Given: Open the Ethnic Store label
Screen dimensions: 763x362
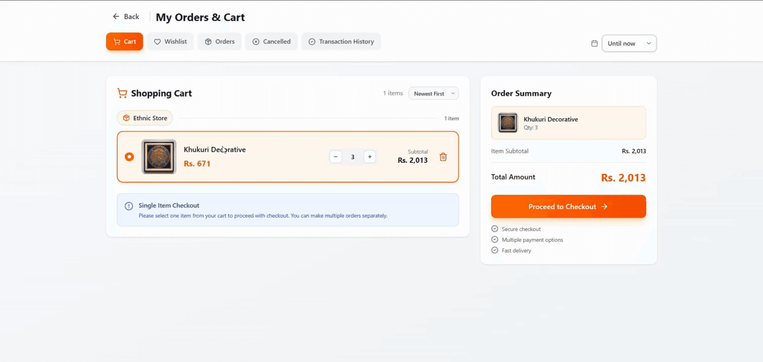Looking at the screenshot, I should click(145, 118).
